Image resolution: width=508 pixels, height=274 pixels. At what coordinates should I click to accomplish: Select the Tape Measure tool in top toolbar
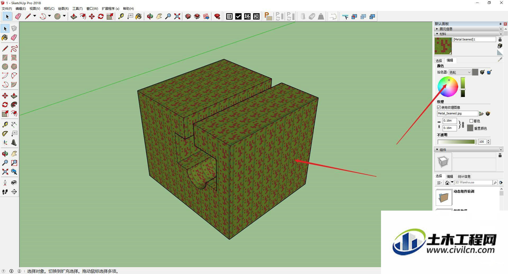(x=121, y=16)
